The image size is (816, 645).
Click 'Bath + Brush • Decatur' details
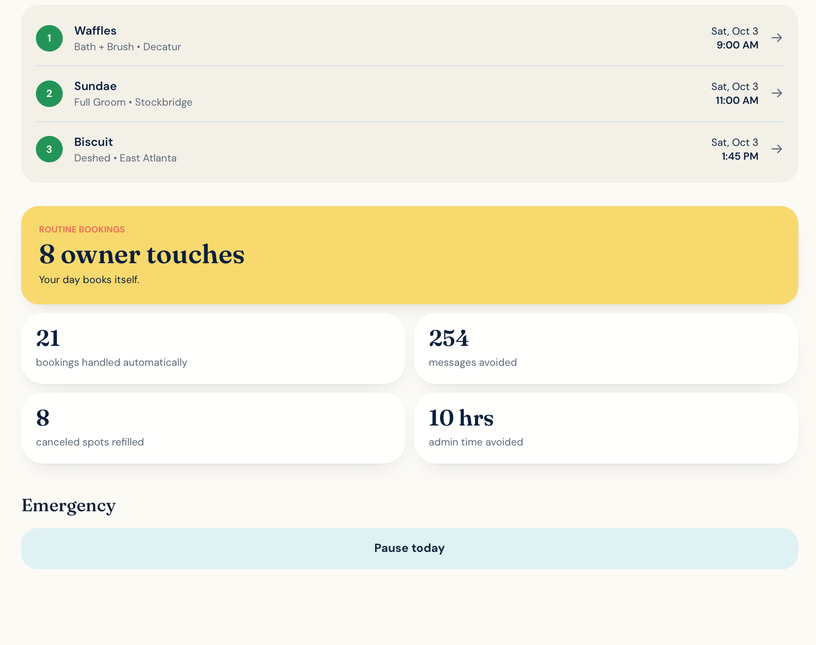click(x=127, y=47)
